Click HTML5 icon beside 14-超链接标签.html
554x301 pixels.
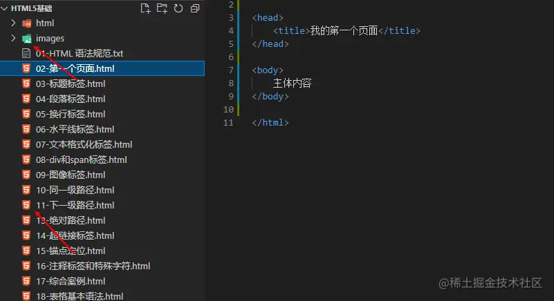[x=26, y=235]
